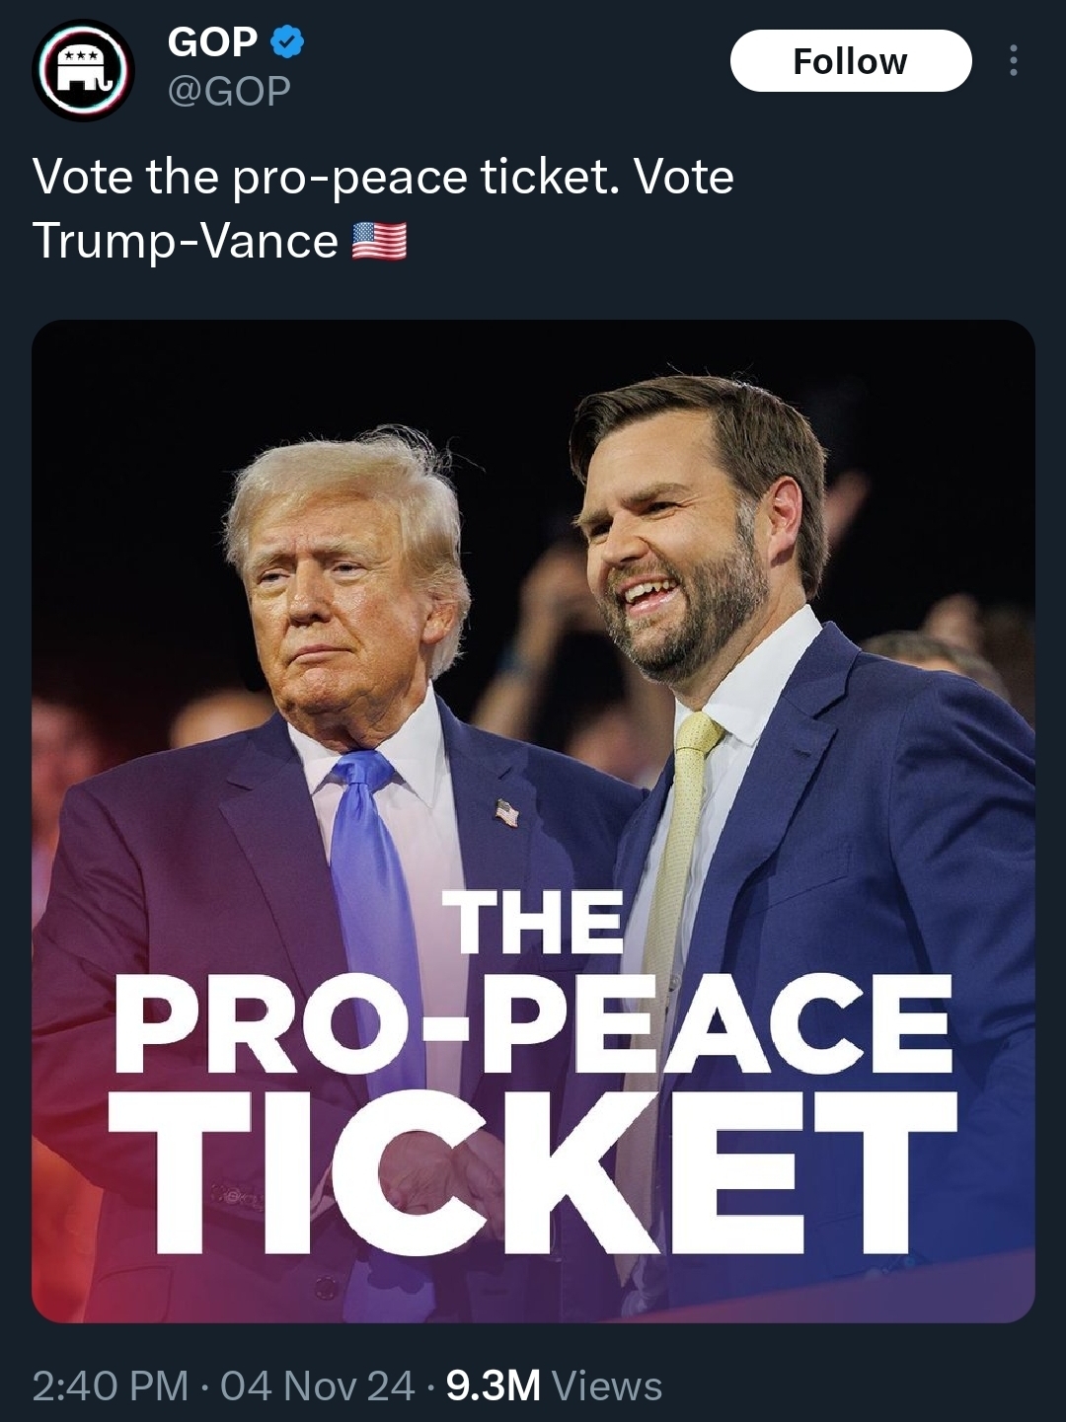This screenshot has height=1422, width=1066.
Task: Open the three-dot more options menu
Action: (x=1012, y=61)
